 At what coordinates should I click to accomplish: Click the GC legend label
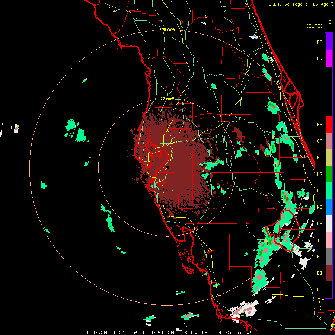coord(319,257)
